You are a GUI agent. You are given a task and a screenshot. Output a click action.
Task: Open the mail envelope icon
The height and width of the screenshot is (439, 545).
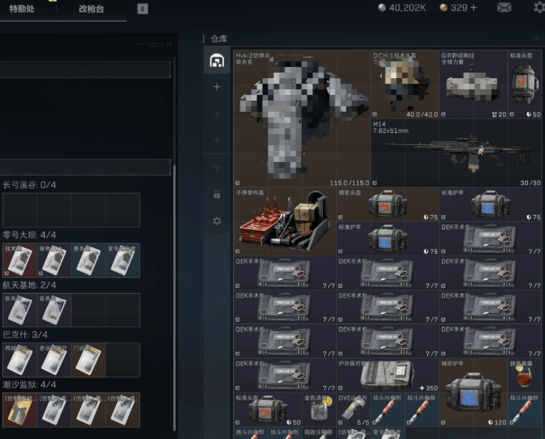pyautogui.click(x=504, y=8)
